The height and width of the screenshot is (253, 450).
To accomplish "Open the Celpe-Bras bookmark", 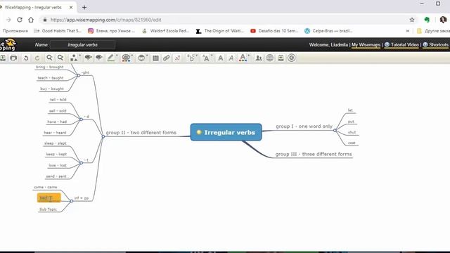I will 328,31.
